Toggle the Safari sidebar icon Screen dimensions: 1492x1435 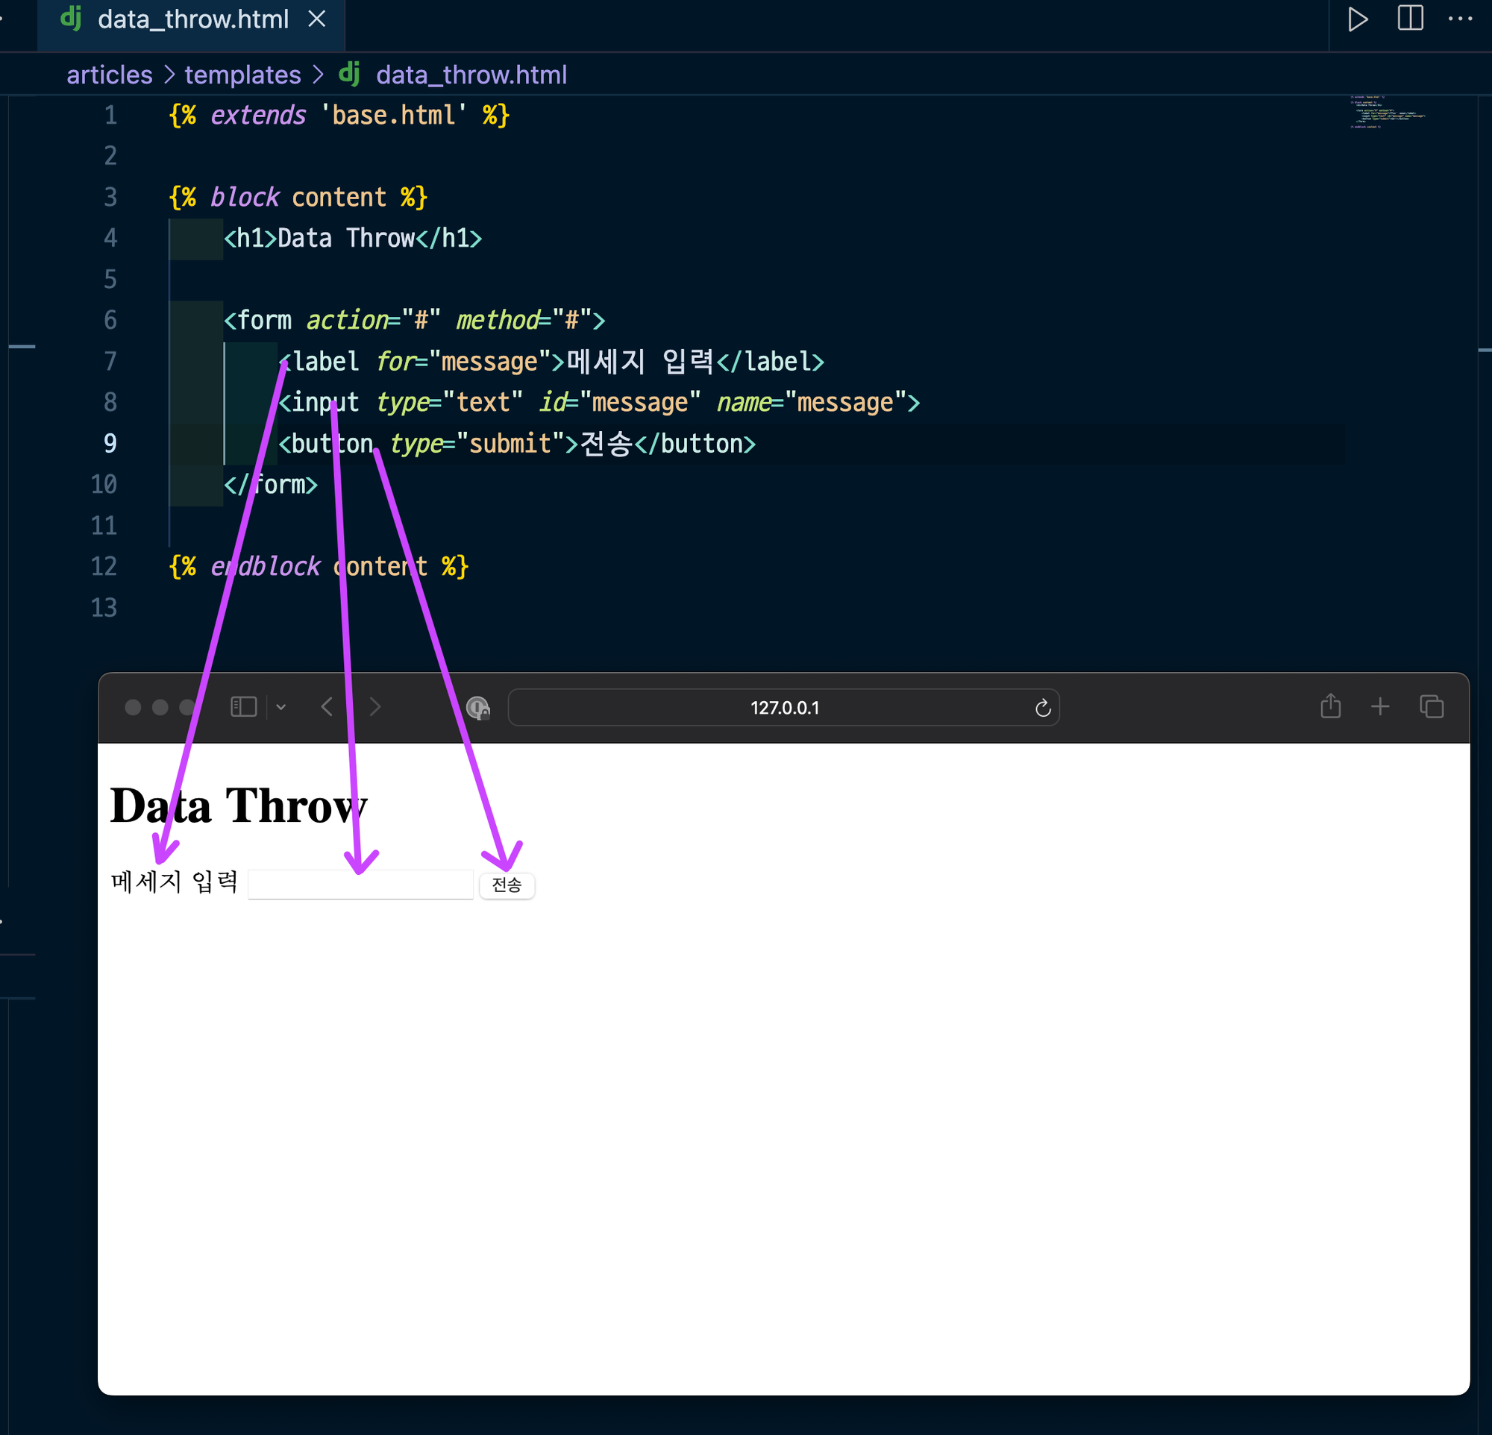tap(244, 707)
